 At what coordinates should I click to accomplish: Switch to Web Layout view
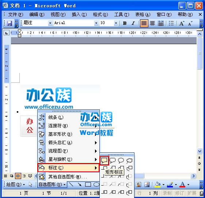12,176
